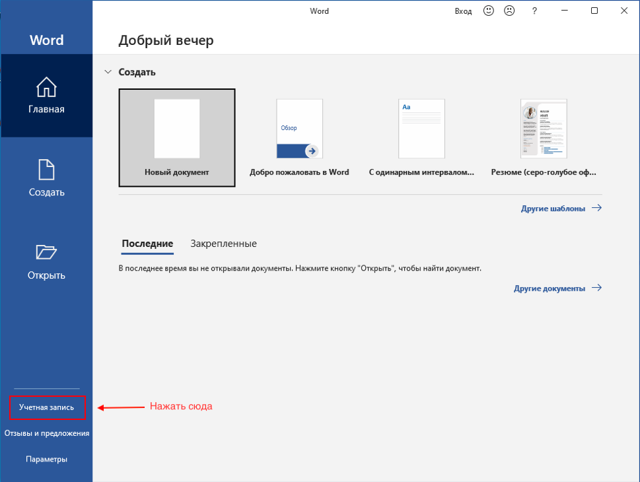This screenshot has width=640, height=482.
Task: Click the arrow next to Другие документы
Action: point(596,288)
